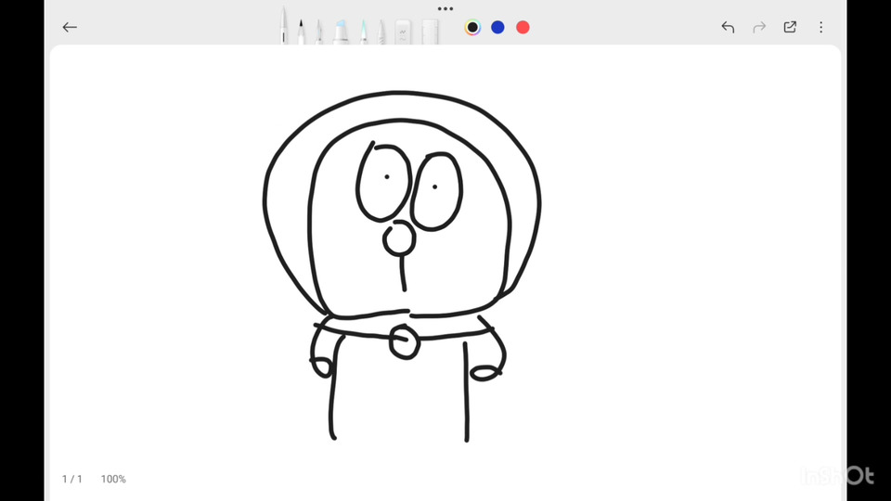
Task: Select the eraser tool
Action: click(x=403, y=32)
